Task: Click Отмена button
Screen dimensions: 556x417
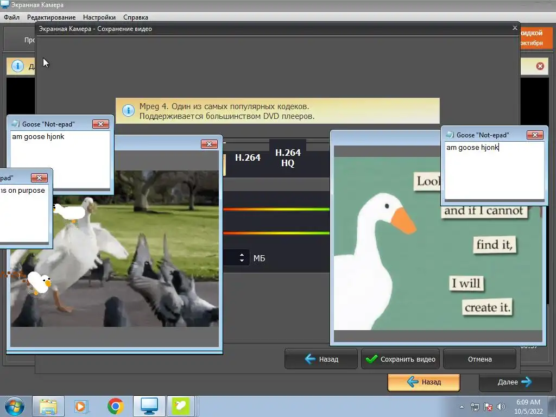Action: point(479,359)
